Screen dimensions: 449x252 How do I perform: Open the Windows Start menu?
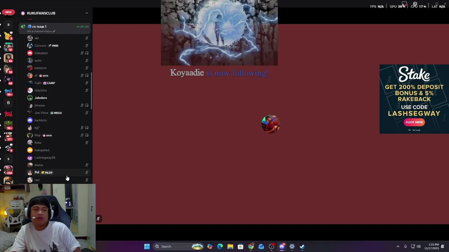147,246
